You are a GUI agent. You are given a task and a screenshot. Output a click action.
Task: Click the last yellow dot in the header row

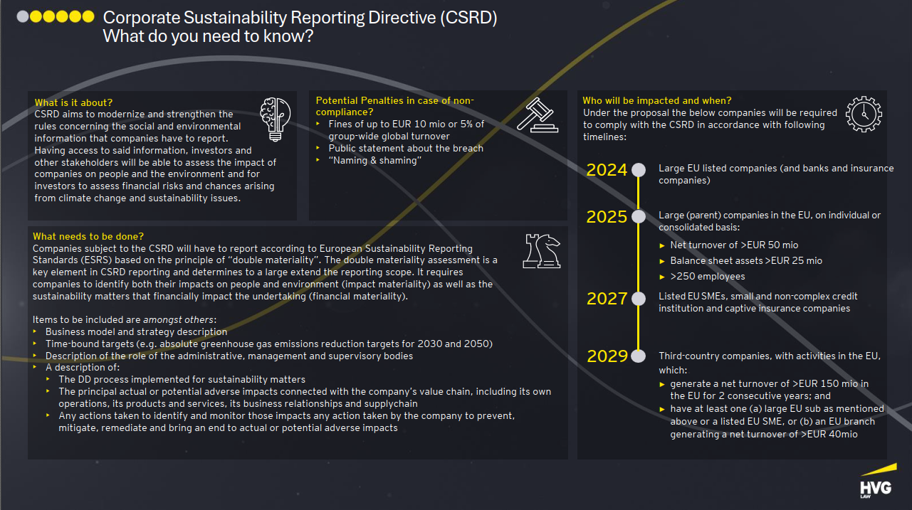88,16
